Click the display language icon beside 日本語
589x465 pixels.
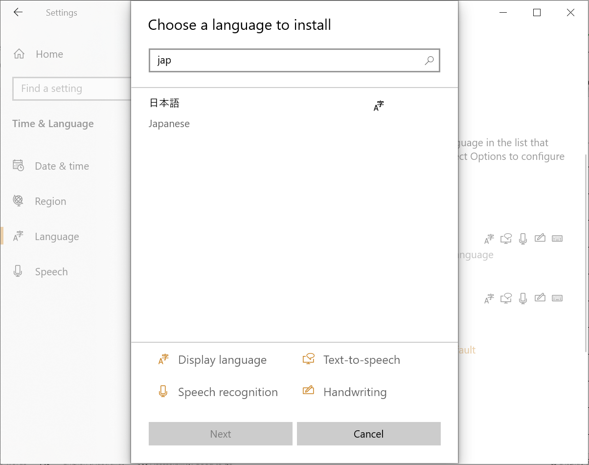point(378,105)
